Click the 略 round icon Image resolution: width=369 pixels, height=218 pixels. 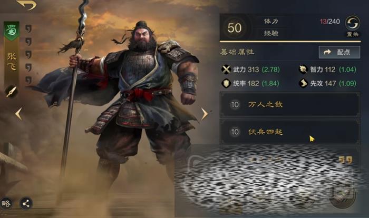point(6,204)
